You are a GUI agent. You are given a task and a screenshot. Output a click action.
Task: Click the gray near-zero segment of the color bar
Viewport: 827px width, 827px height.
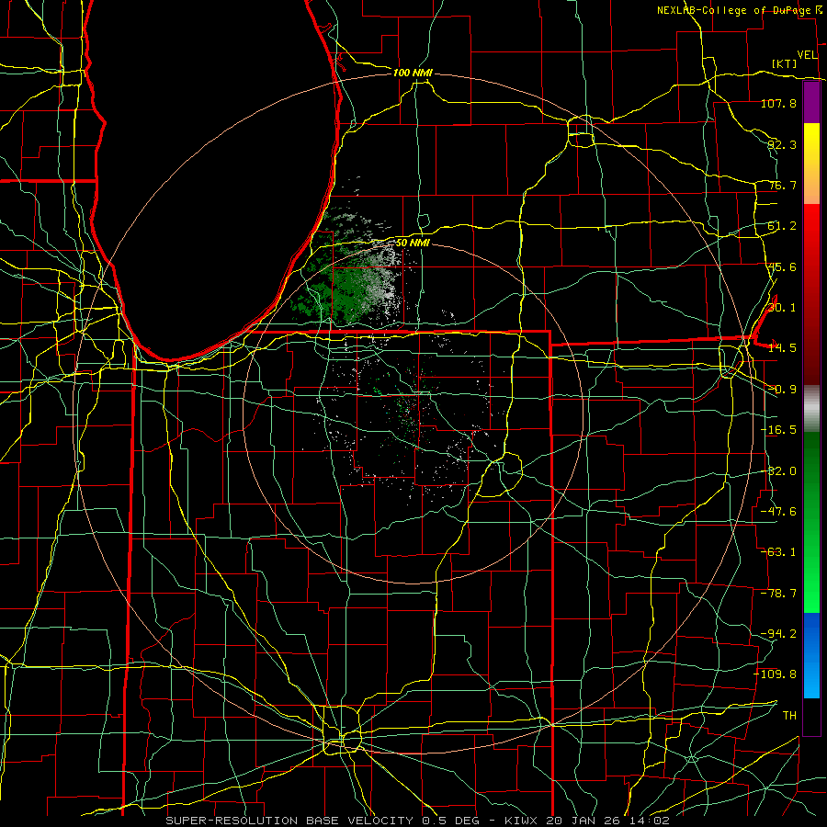[811, 408]
